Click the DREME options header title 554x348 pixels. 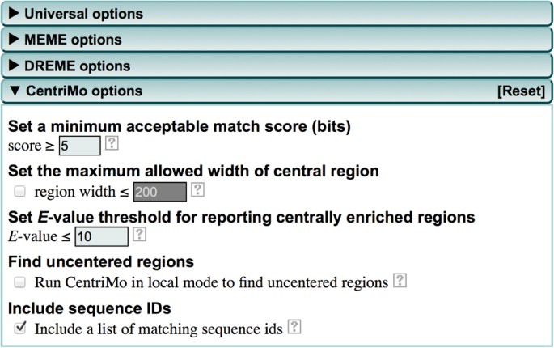[x=78, y=66]
